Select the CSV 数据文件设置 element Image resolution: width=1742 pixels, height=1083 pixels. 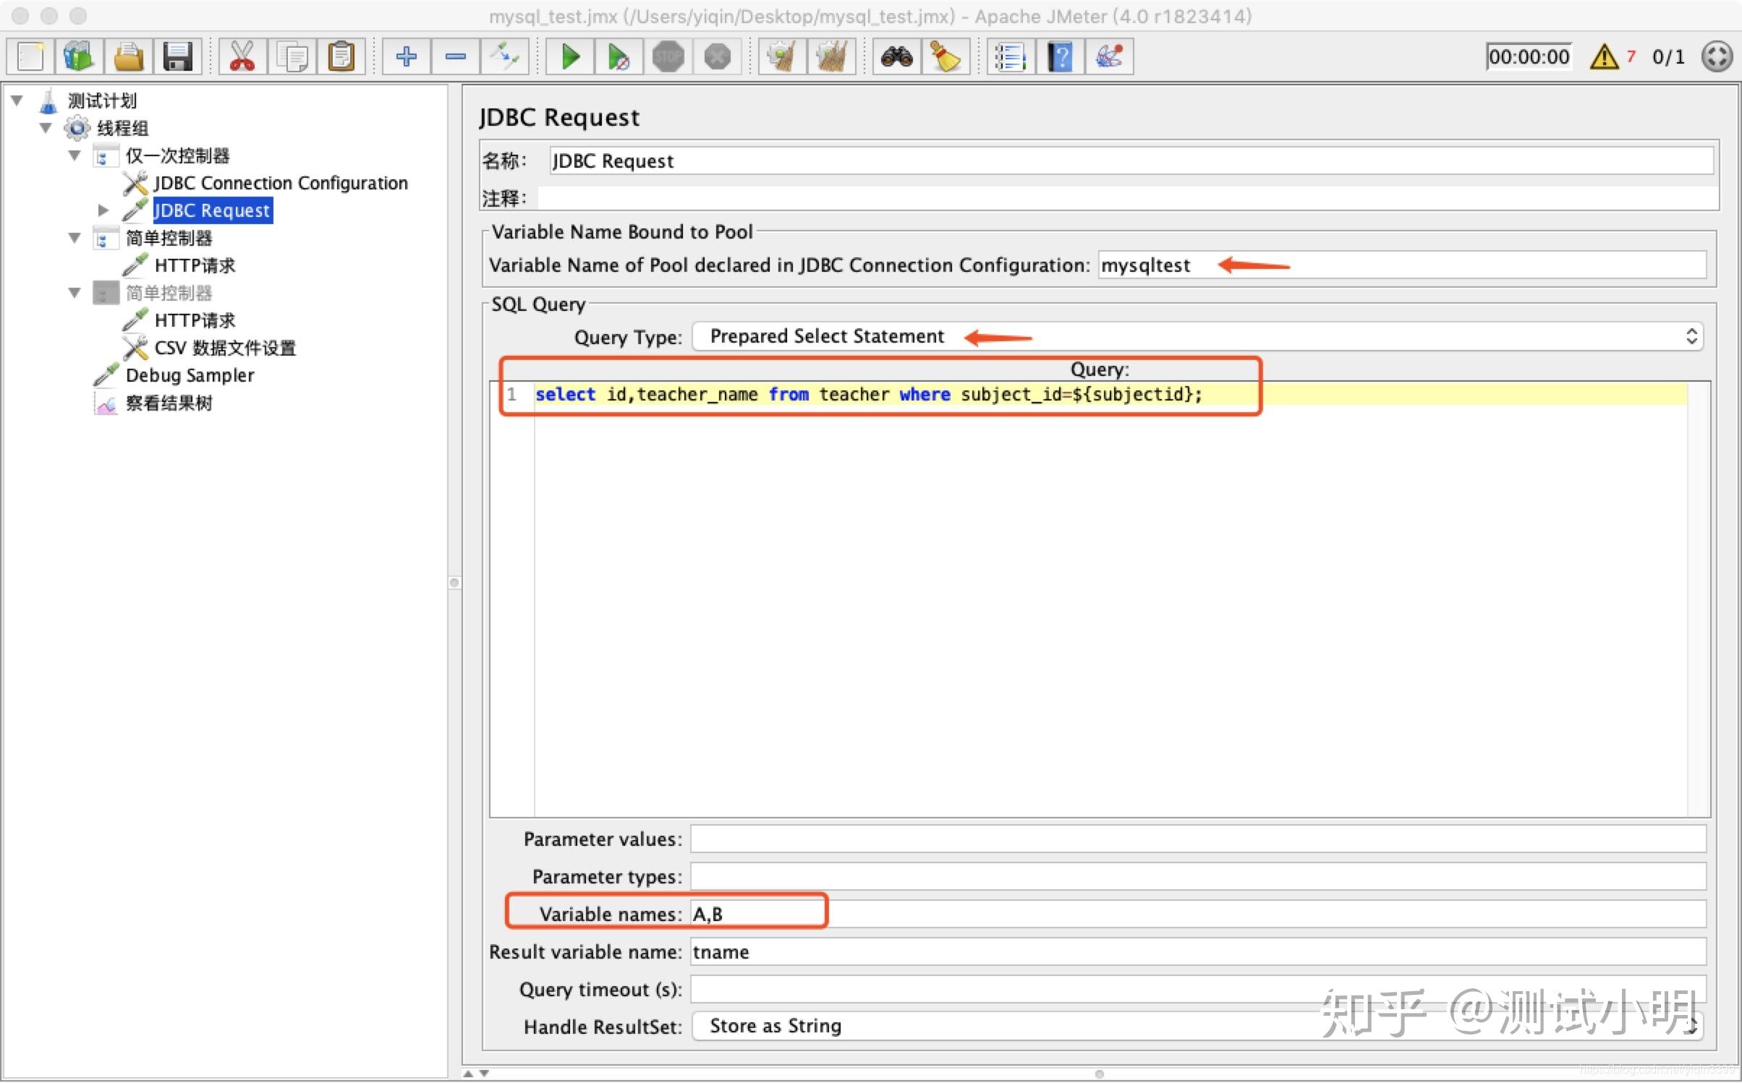click(x=224, y=348)
